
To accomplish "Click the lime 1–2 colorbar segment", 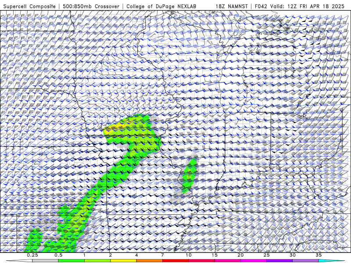I will (x=97, y=261).
